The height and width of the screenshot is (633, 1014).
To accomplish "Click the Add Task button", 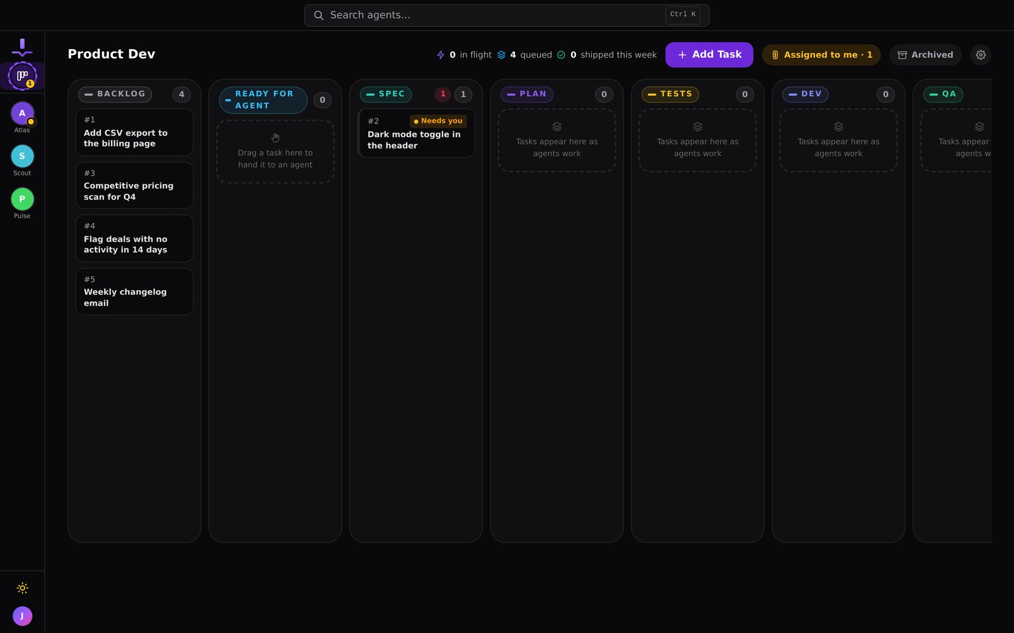I will click(x=709, y=55).
